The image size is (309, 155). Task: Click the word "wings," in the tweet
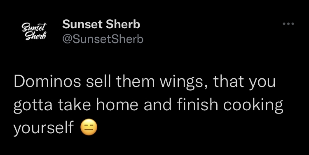point(183,82)
